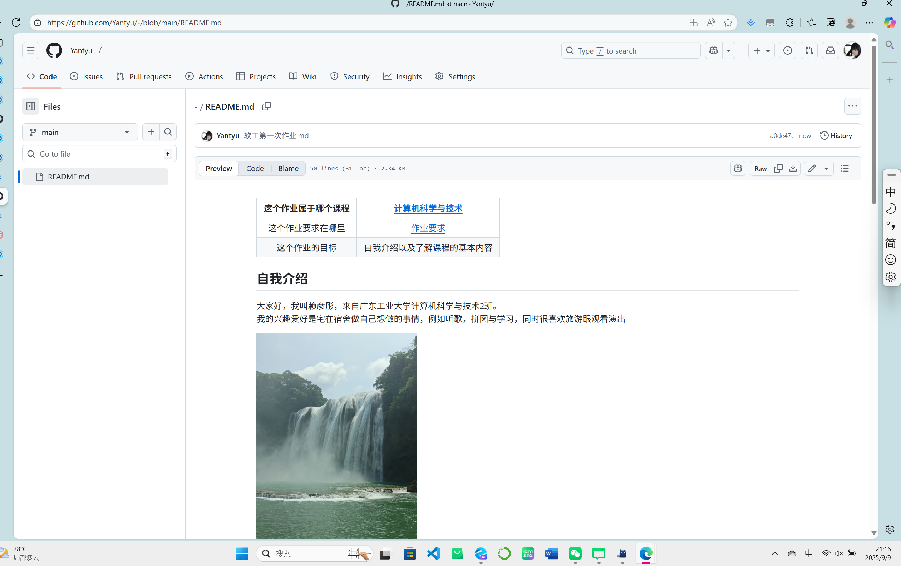The height and width of the screenshot is (566, 901).
Task: Switch to the Blame tab
Action: (x=288, y=168)
